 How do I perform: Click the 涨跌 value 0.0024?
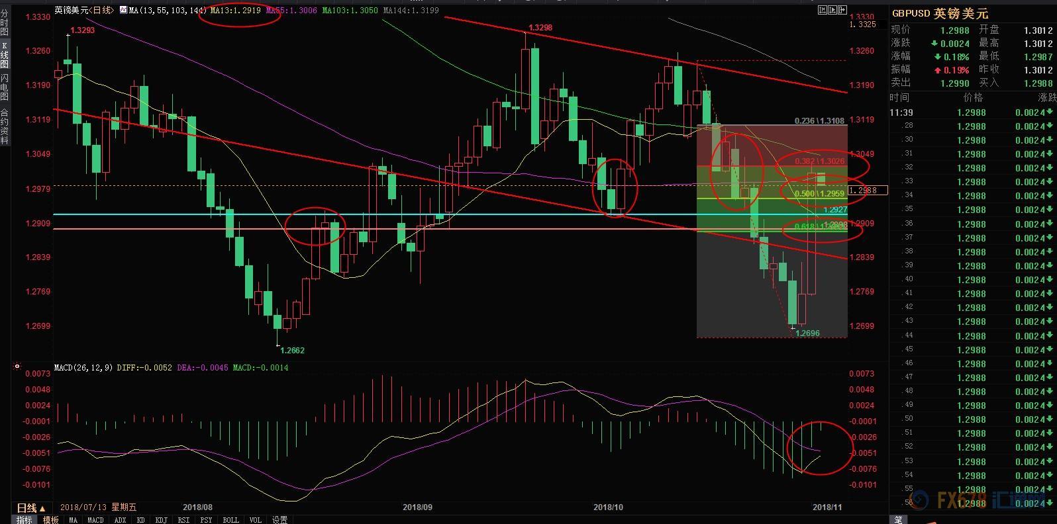click(x=955, y=43)
